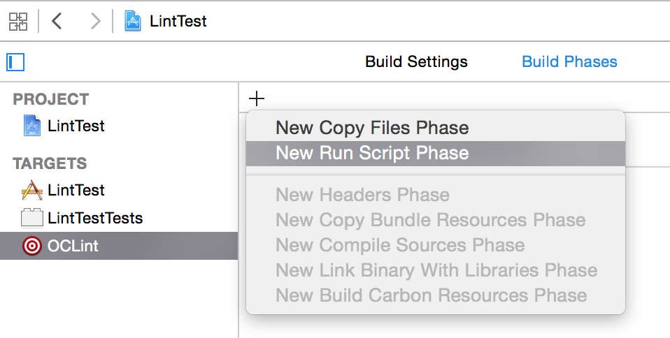The height and width of the screenshot is (338, 670).
Task: Select New Link Binary With Libraries Phase
Action: pyautogui.click(x=436, y=270)
